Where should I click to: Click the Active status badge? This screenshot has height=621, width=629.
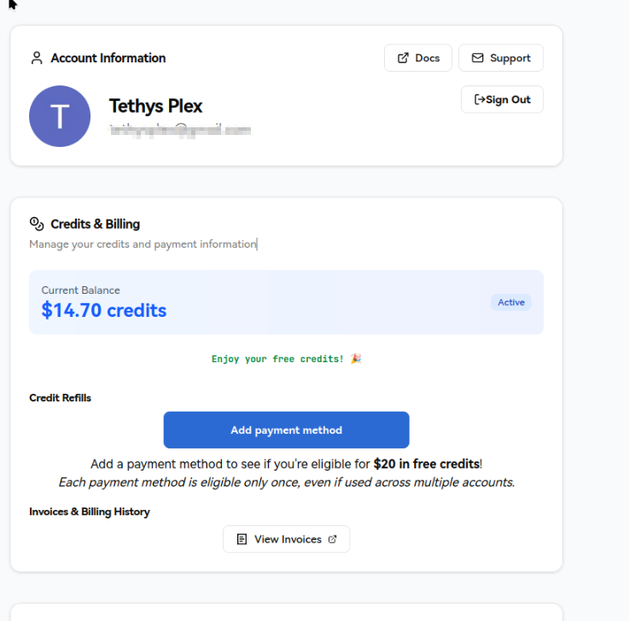511,302
